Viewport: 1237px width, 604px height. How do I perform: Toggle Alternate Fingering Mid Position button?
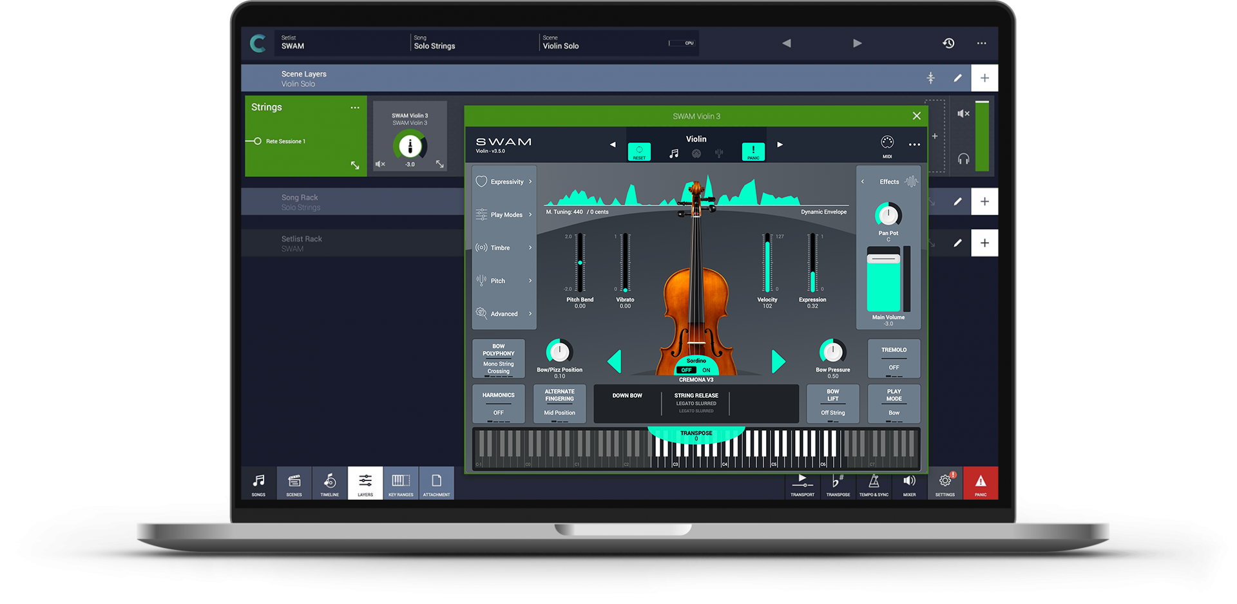[x=559, y=404]
